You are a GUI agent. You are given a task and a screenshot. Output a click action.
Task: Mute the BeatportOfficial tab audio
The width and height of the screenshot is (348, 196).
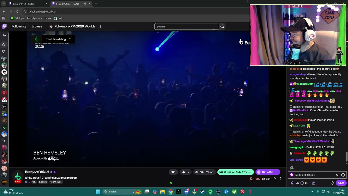pyautogui.click(x=85, y=4)
